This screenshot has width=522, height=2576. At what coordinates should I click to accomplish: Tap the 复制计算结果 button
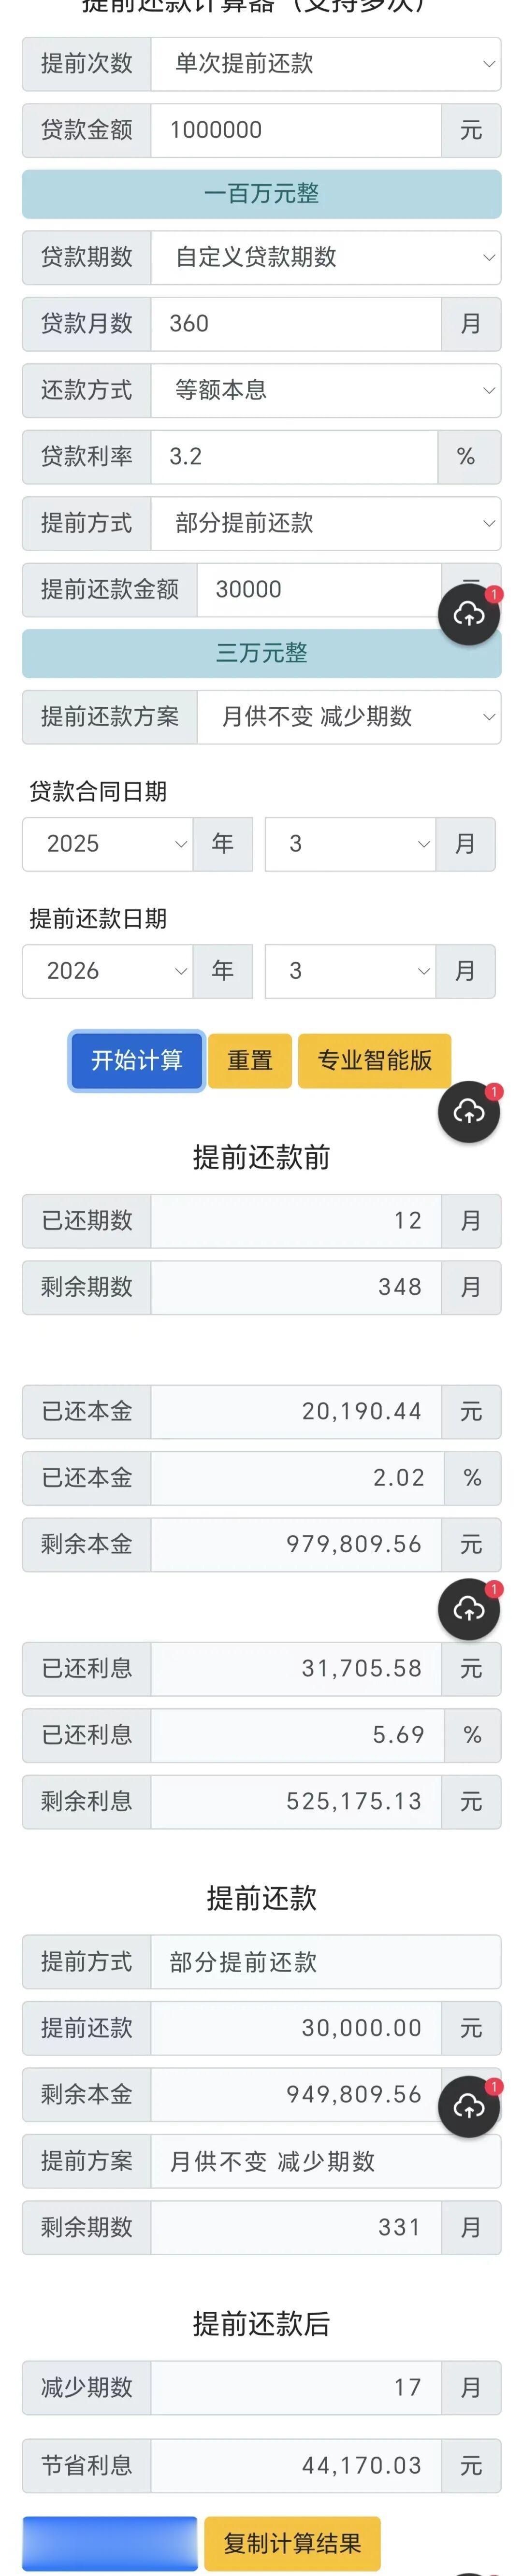click(292, 2542)
